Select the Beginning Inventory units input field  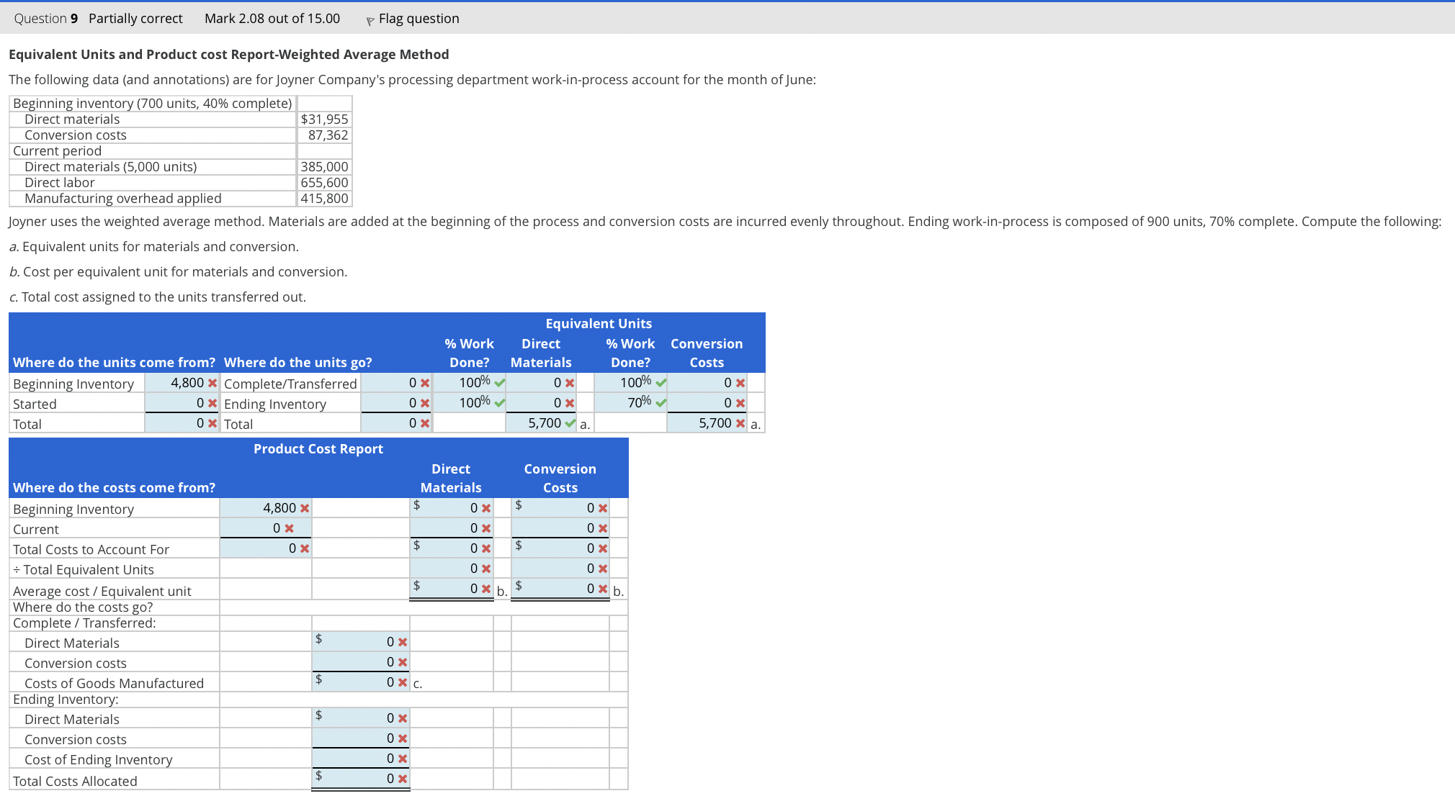tap(176, 383)
